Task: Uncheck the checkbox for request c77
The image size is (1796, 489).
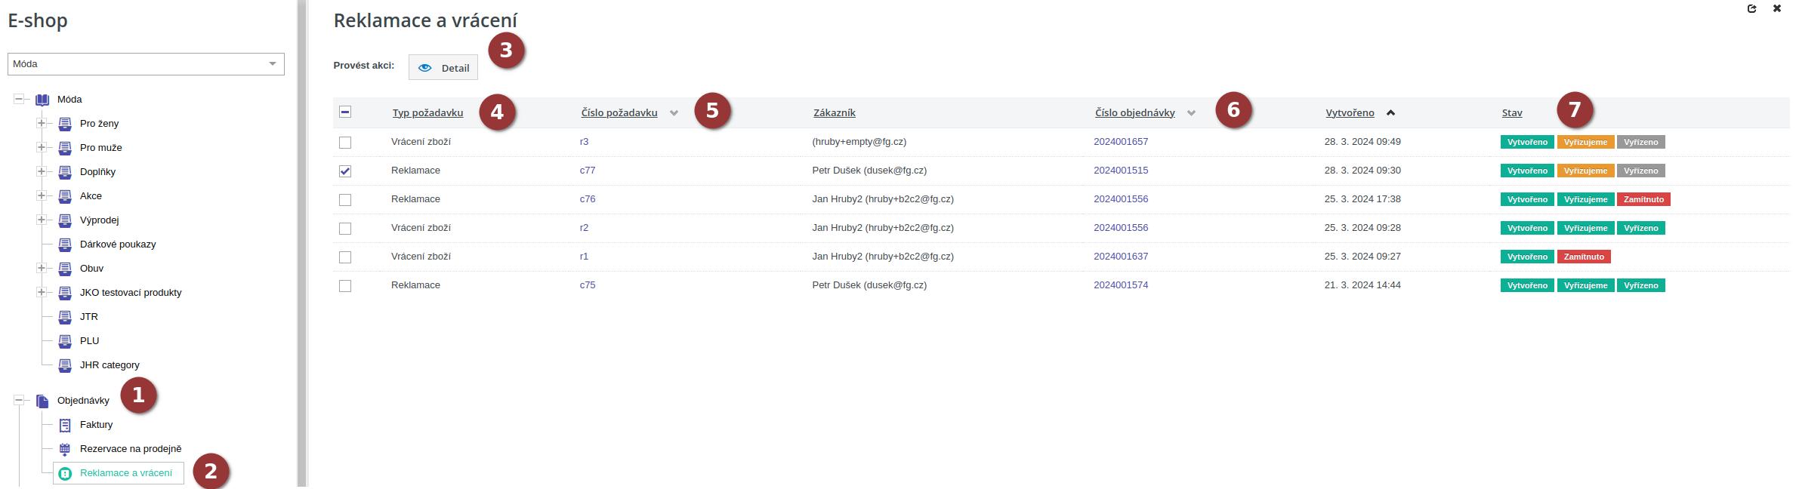Action: click(x=345, y=171)
